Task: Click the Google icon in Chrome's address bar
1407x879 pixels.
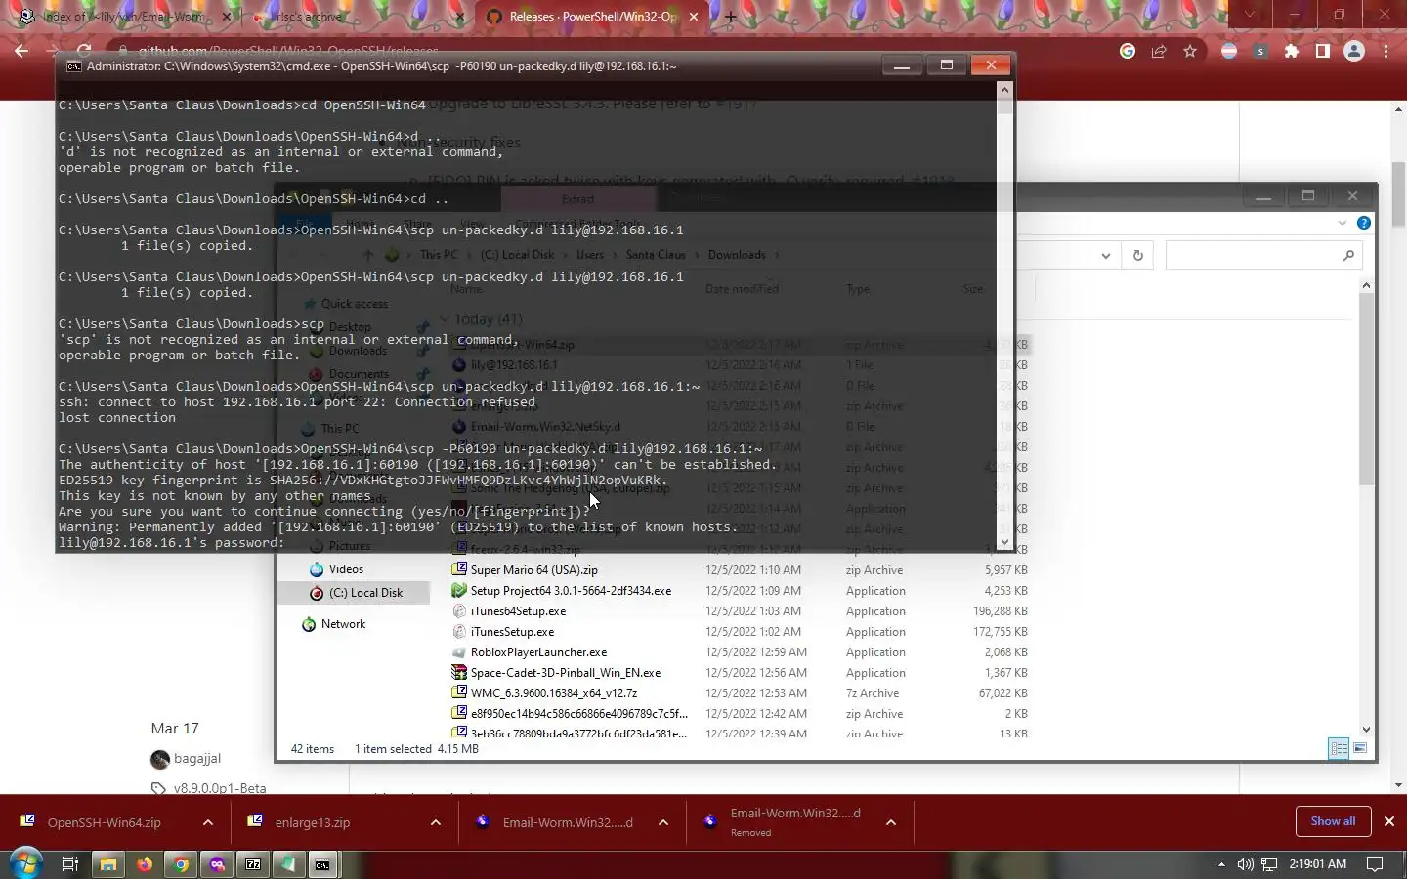Action: point(1128,51)
